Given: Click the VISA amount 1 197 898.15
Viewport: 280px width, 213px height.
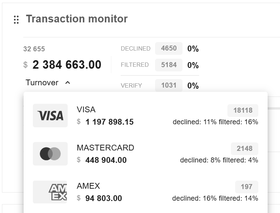Looking at the screenshot, I should coord(109,122).
